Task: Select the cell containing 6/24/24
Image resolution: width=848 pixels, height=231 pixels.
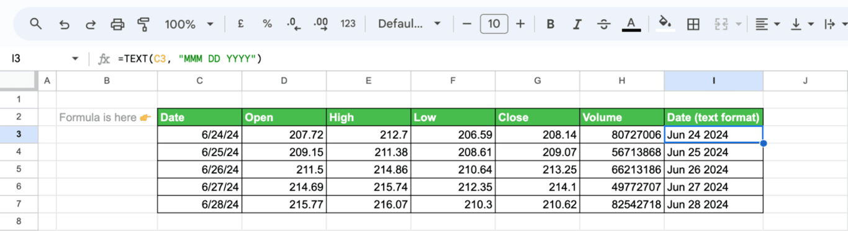Action: [200, 134]
